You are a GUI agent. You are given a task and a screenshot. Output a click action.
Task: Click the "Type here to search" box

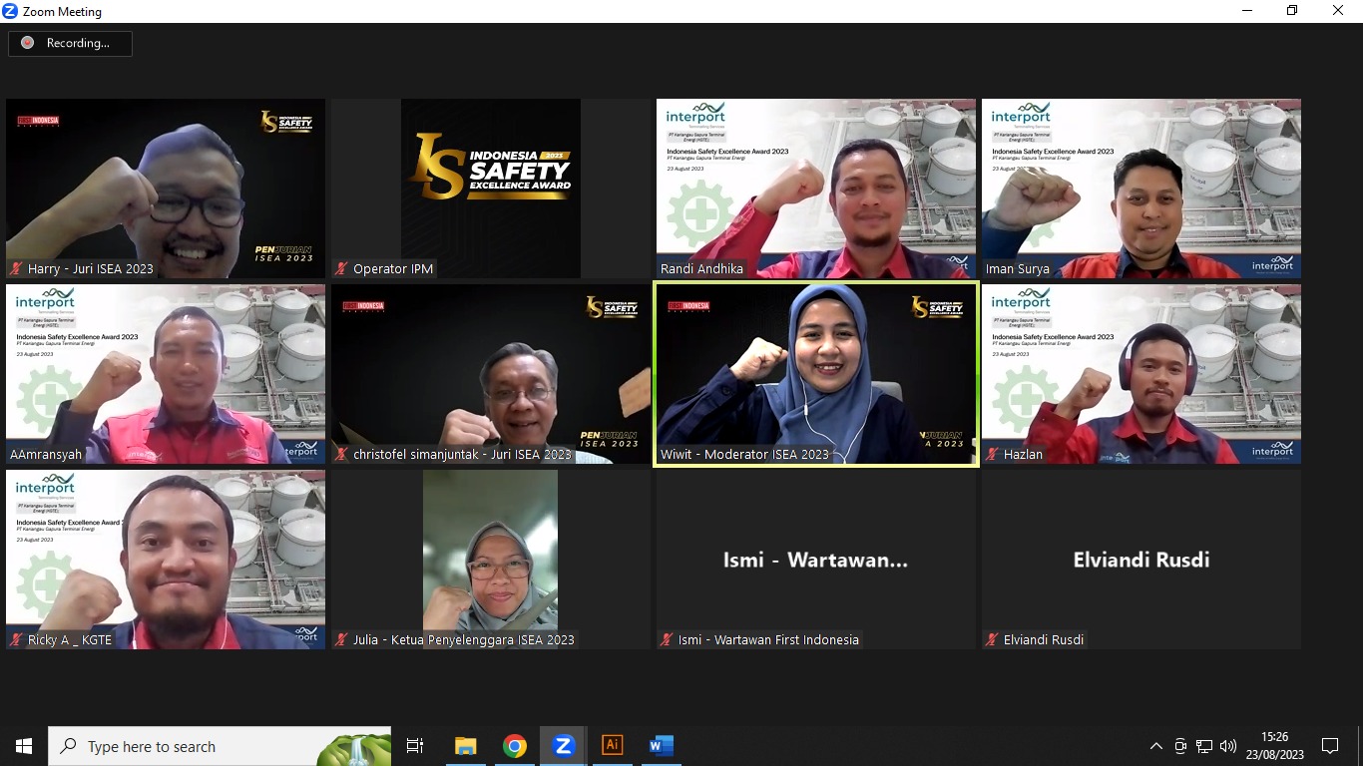[x=220, y=746]
